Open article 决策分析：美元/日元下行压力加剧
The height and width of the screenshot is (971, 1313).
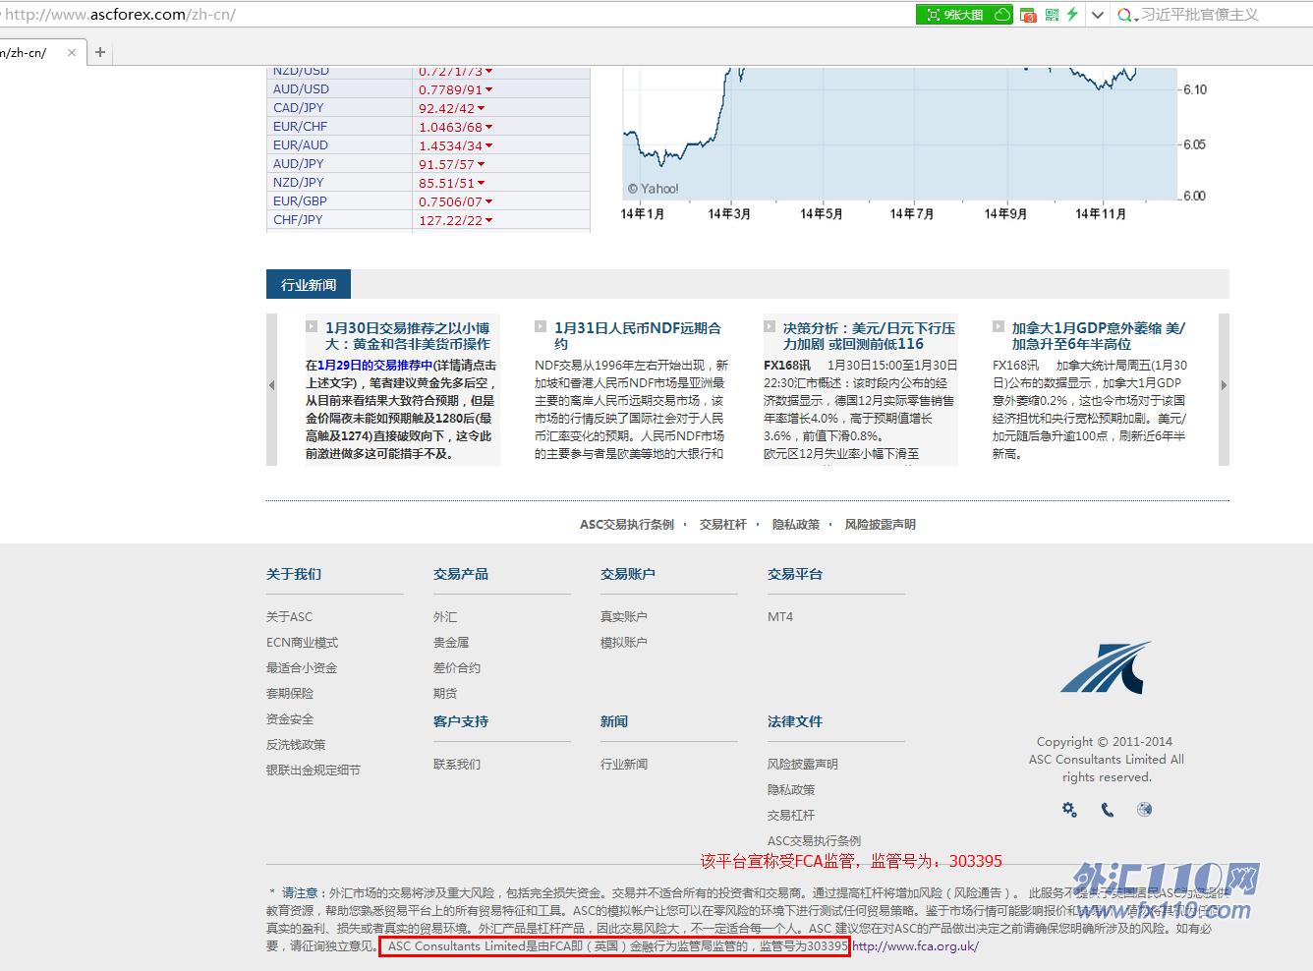point(869,336)
